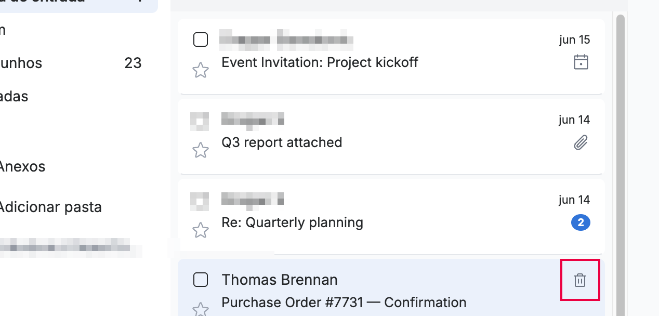Star the Re: Quarterly planning email
This screenshot has height=316, width=659.
(x=201, y=230)
